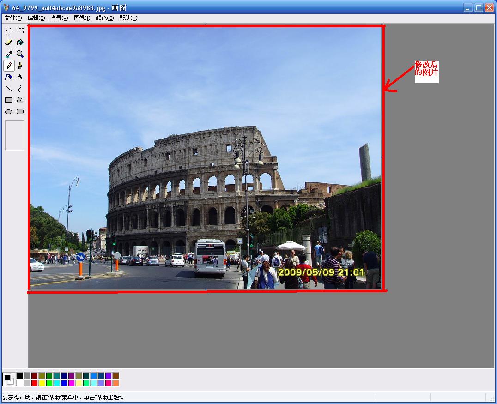Screen dimensions: 497x404
Task: Select the Free-Form Select star-shaped tool
Action: (9, 31)
